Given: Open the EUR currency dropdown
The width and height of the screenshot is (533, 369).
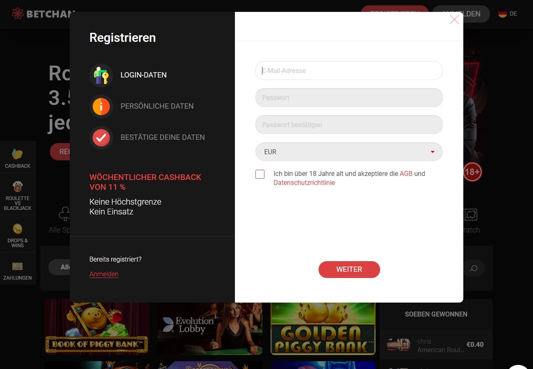Looking at the screenshot, I should click(349, 152).
